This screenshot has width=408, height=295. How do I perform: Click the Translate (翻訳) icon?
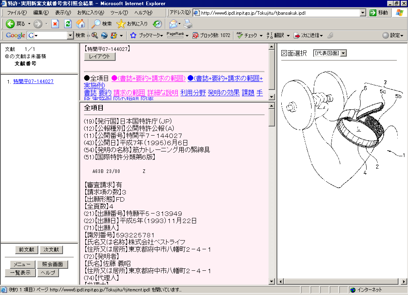click(x=270, y=35)
